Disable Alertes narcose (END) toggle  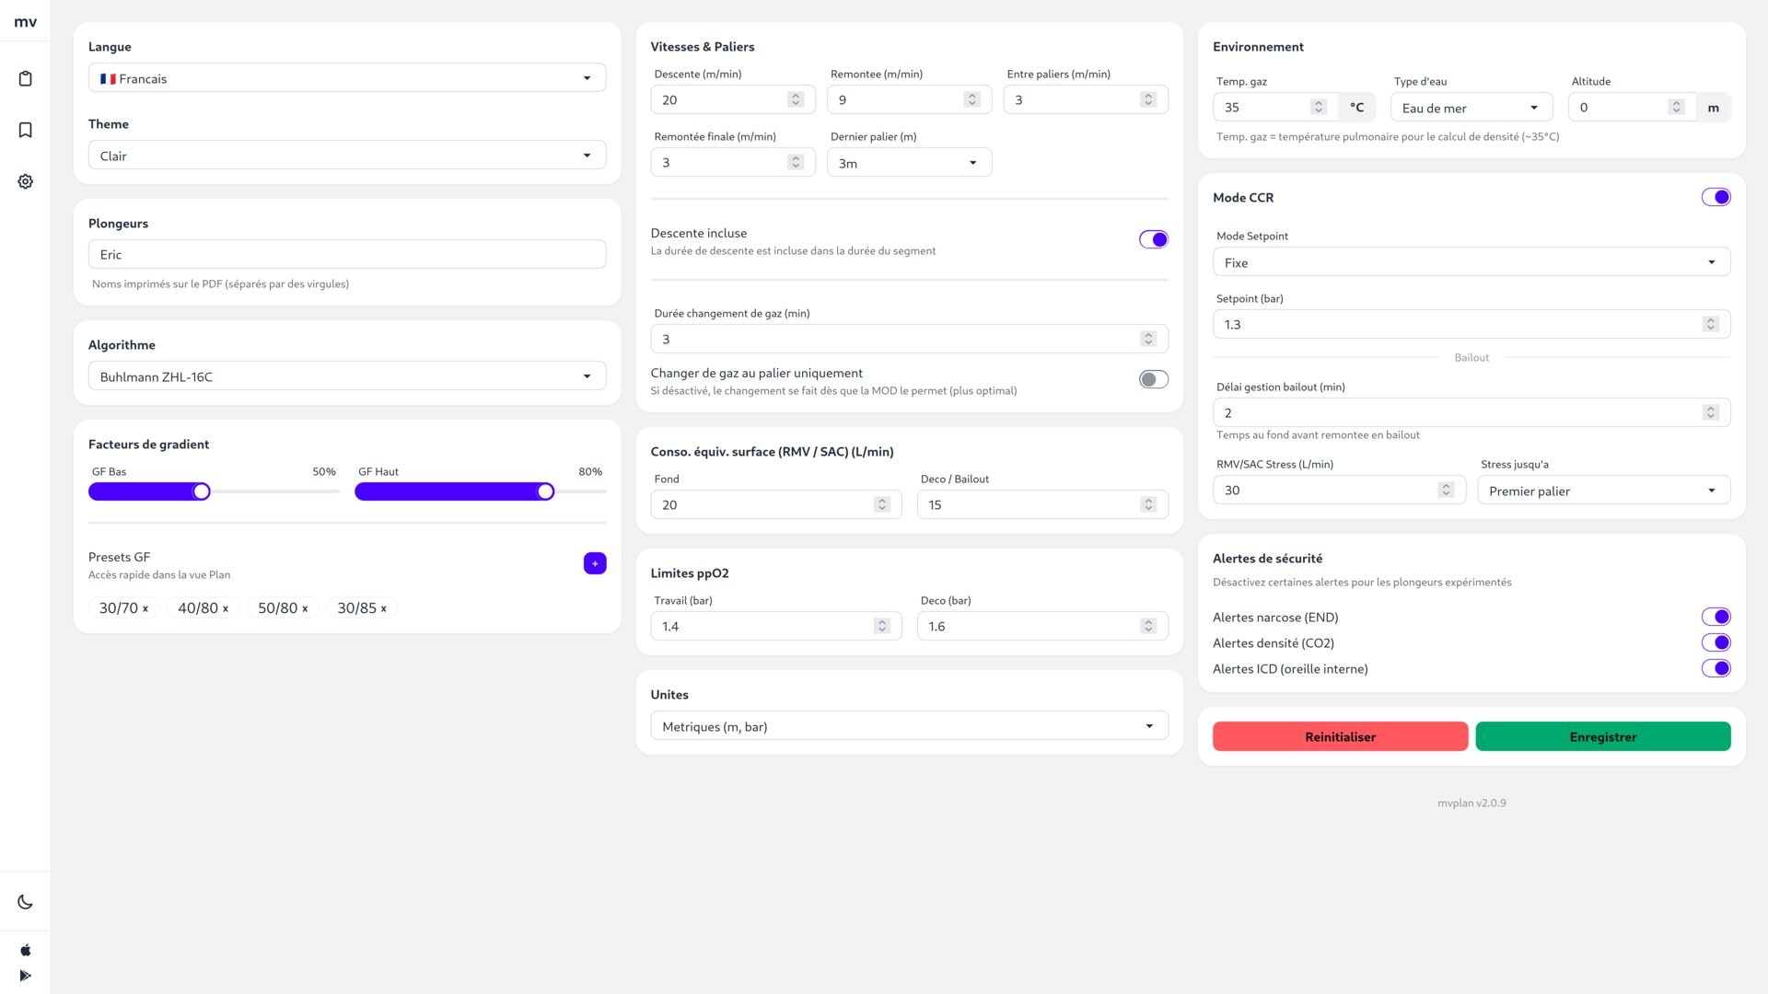(x=1716, y=617)
